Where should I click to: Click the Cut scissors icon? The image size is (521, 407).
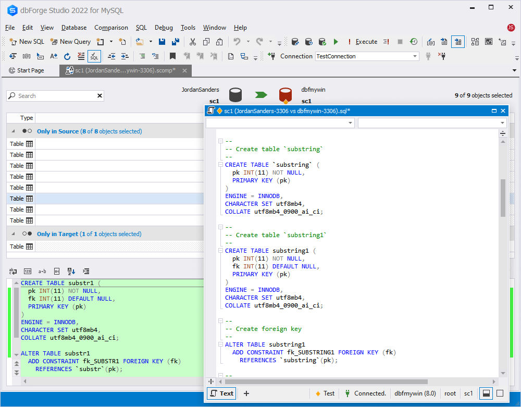192,42
